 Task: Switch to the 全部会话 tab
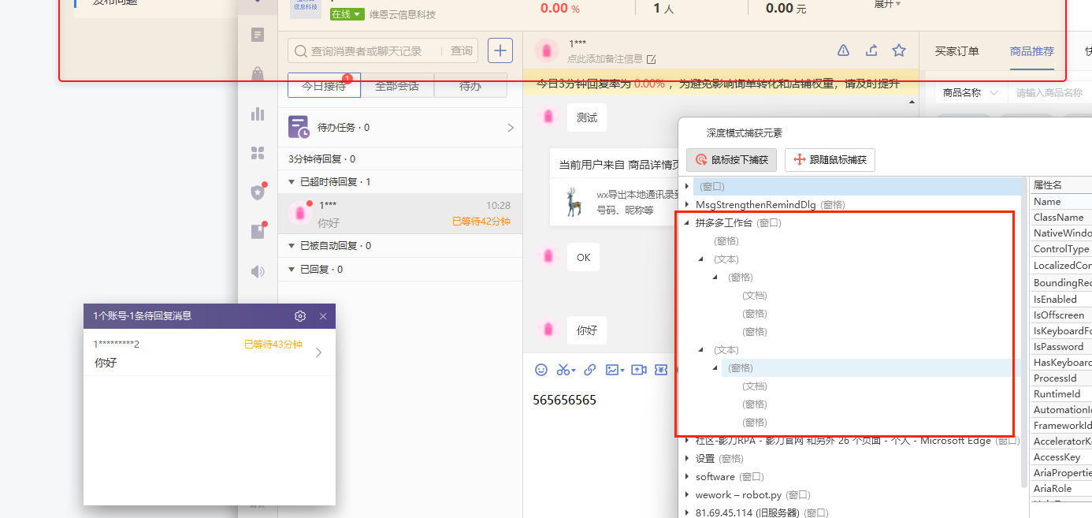(x=397, y=86)
